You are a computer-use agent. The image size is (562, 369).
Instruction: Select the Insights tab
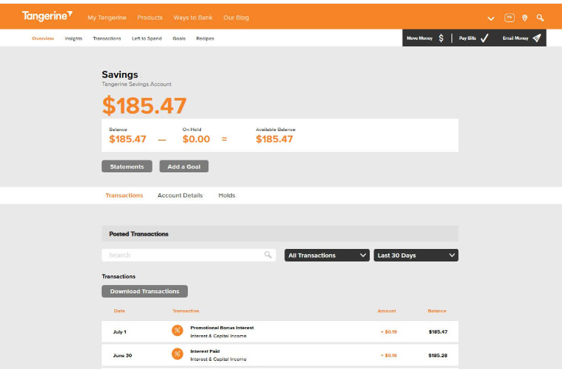pyautogui.click(x=74, y=38)
